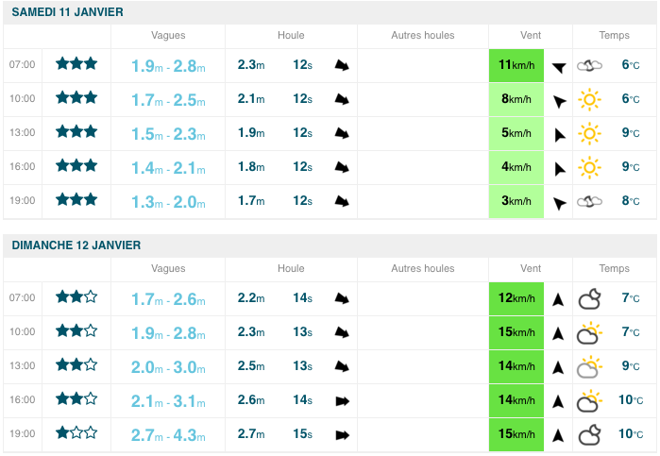660x456 pixels.
Task: Click the Saturday 10:00 wind direction arrow
Action: [x=559, y=100]
